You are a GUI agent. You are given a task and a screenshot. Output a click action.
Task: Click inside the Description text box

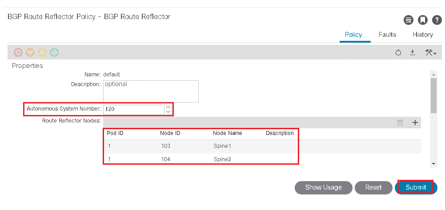coord(151,91)
